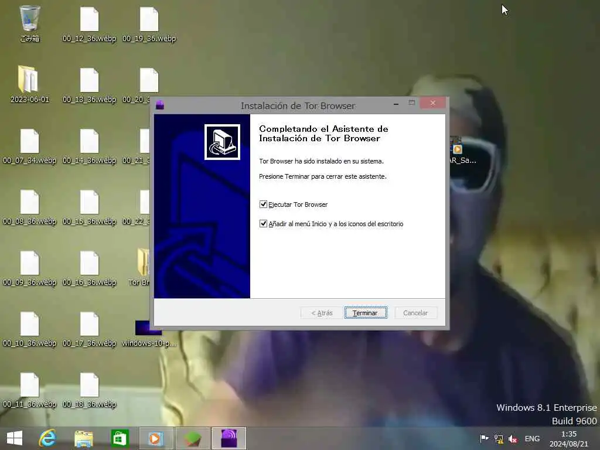
Task: Click the Atrás button in the installer
Action: click(322, 313)
